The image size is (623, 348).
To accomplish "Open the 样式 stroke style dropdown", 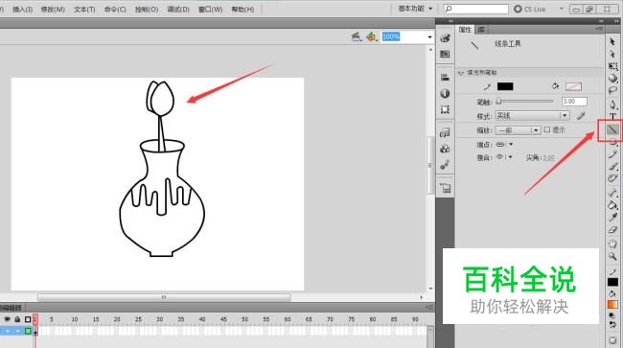I will point(532,116).
